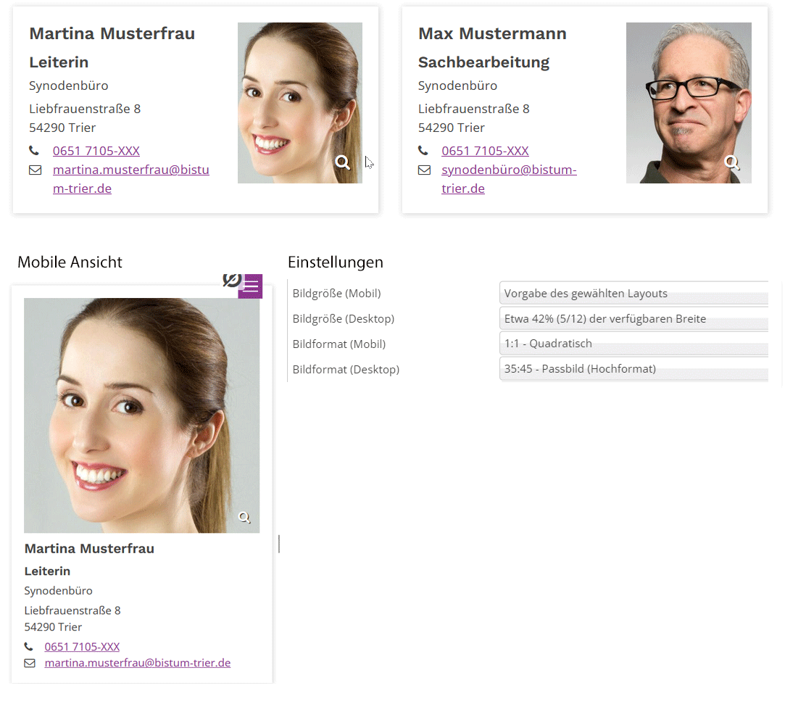
Task: Click magnifier icon on Max Mustermann's photo
Action: 732,162
